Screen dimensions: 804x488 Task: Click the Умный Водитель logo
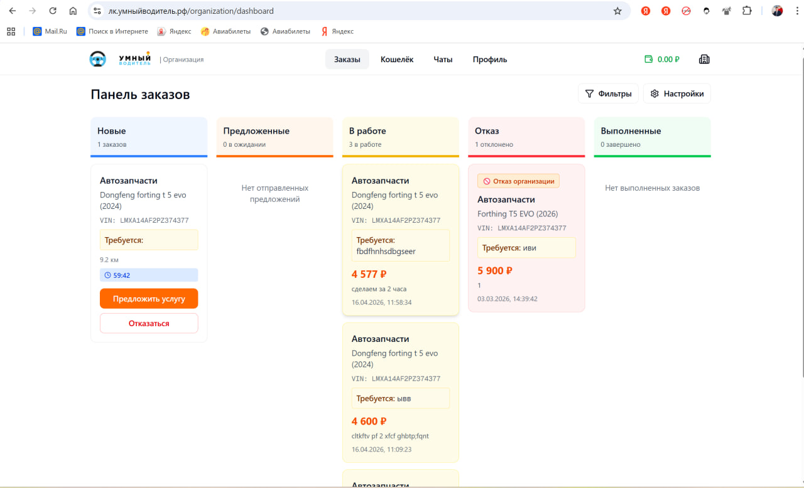pos(120,59)
